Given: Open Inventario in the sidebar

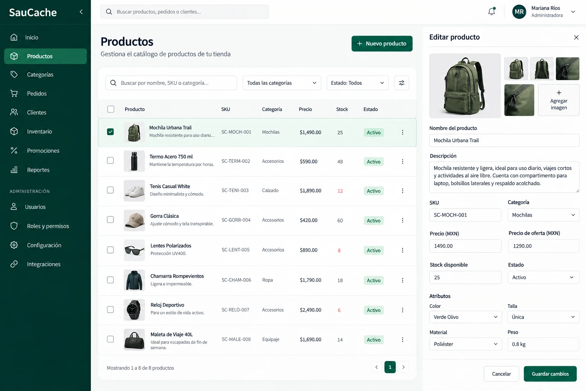Looking at the screenshot, I should coord(45,131).
